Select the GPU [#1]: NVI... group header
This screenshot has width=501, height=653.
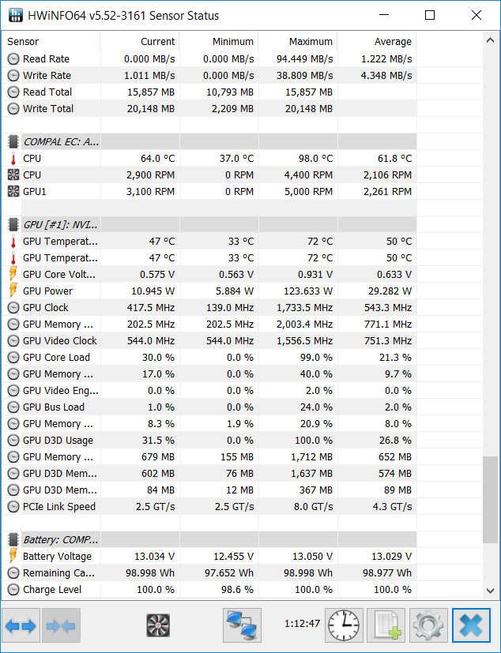(x=209, y=224)
